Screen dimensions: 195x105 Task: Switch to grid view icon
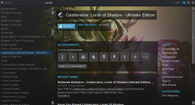pos(193,3)
